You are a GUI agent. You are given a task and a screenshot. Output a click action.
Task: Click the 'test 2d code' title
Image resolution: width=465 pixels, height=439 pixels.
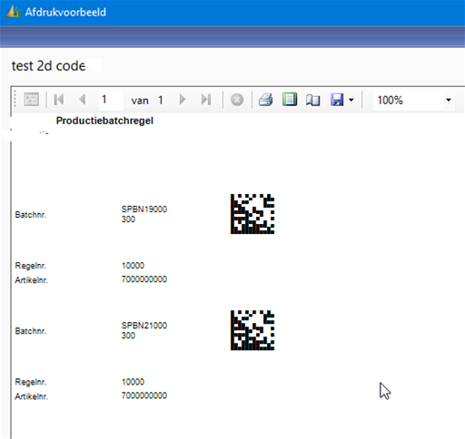(48, 66)
